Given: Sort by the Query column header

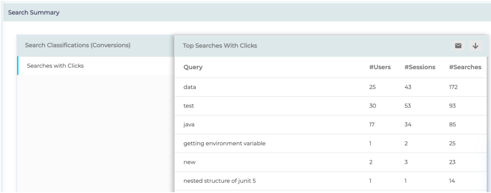Looking at the screenshot, I should [x=193, y=67].
